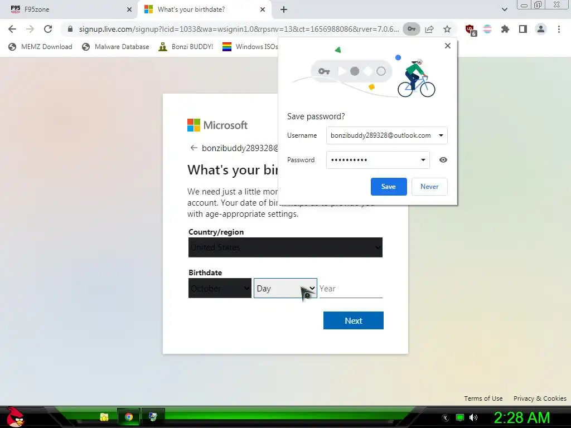
Task: Click Never in the Save password popup
Action: click(x=429, y=186)
